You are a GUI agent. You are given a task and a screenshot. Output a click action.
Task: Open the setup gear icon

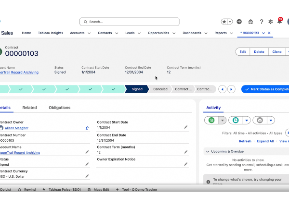pos(270,22)
